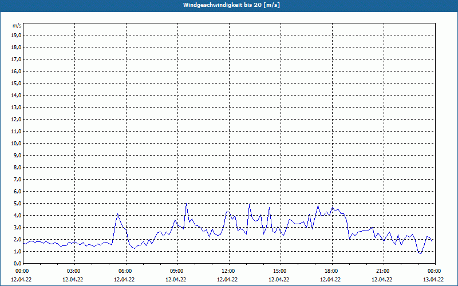
Task: Select the 12.04.22 date under 12:00
Action: 227,279
